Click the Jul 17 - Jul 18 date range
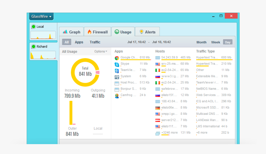This screenshot has height=154, width=266. point(149,42)
